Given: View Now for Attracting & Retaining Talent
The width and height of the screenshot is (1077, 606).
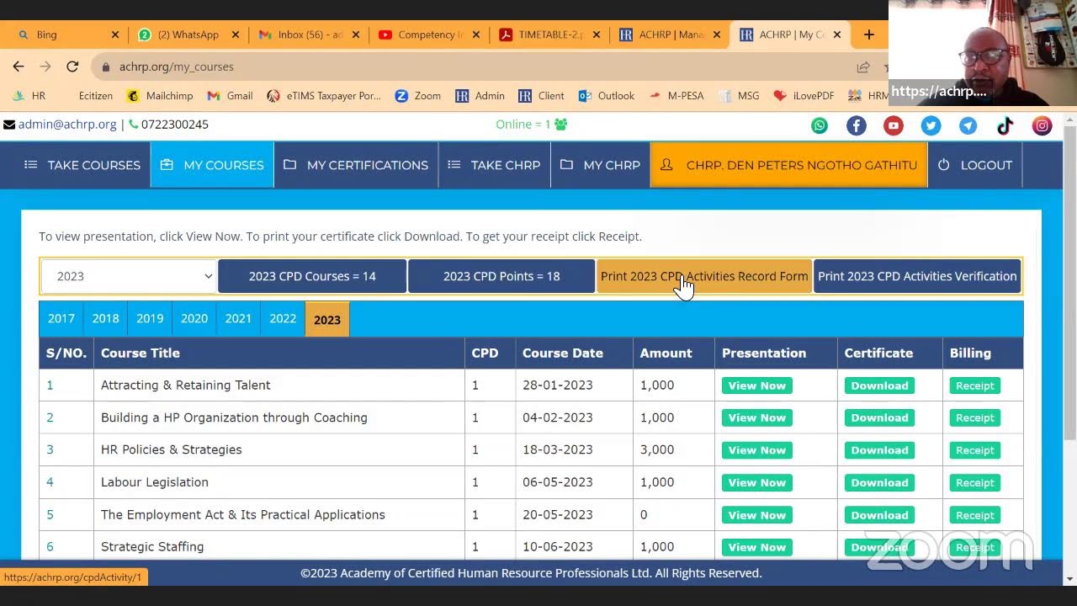Looking at the screenshot, I should pos(757,385).
